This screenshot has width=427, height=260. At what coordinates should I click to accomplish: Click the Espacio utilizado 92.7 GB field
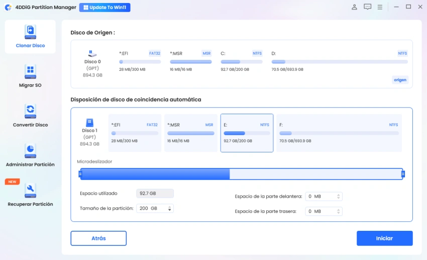[155, 193]
